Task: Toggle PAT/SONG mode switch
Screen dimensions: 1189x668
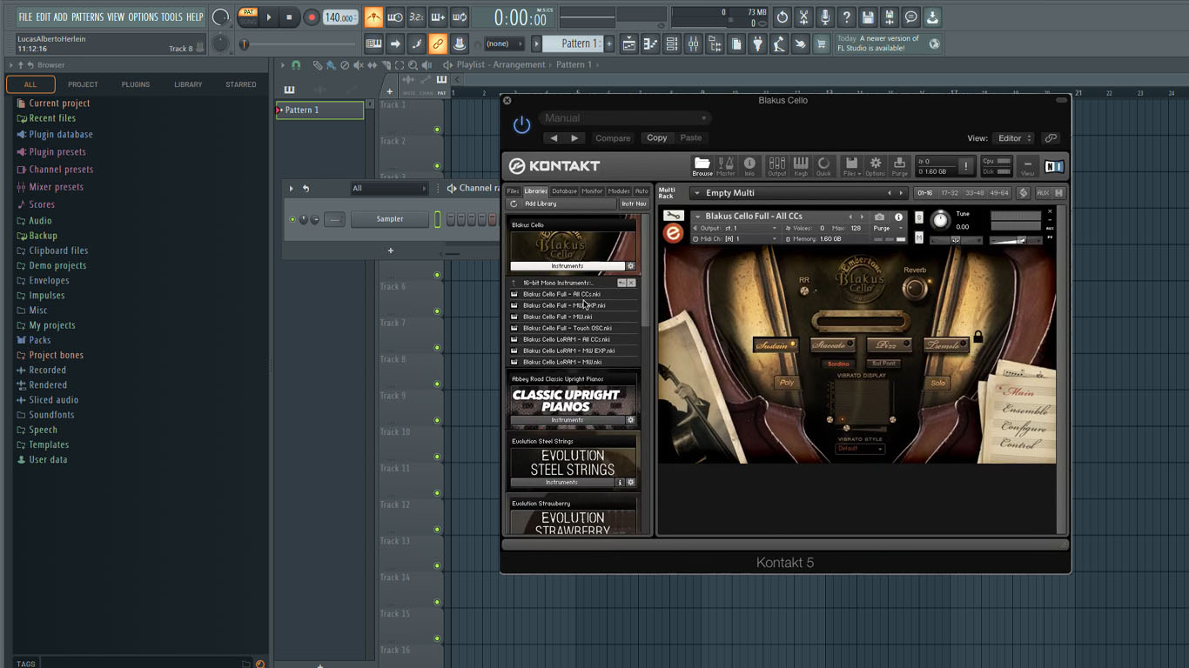Action: [x=248, y=17]
